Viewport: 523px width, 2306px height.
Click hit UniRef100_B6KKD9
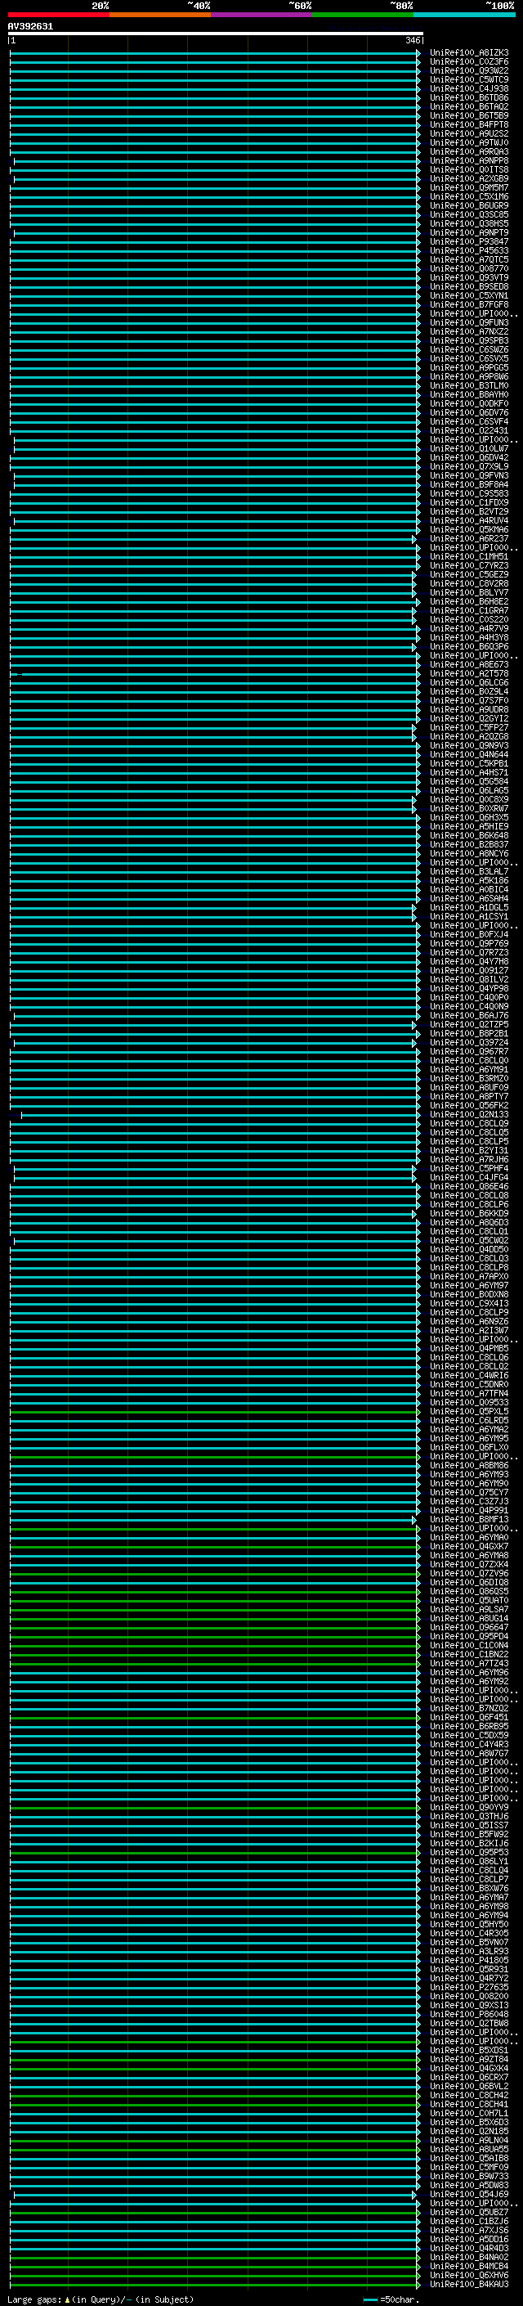tap(469, 1214)
